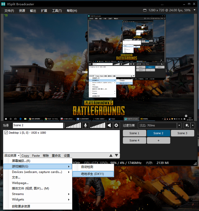Screen dimensions: 199x211
Task: Switch to Scene 3
Action: tap(182, 133)
